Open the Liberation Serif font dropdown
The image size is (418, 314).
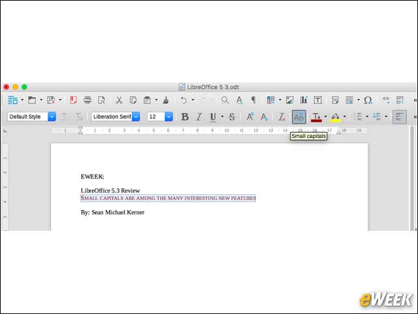coord(136,116)
